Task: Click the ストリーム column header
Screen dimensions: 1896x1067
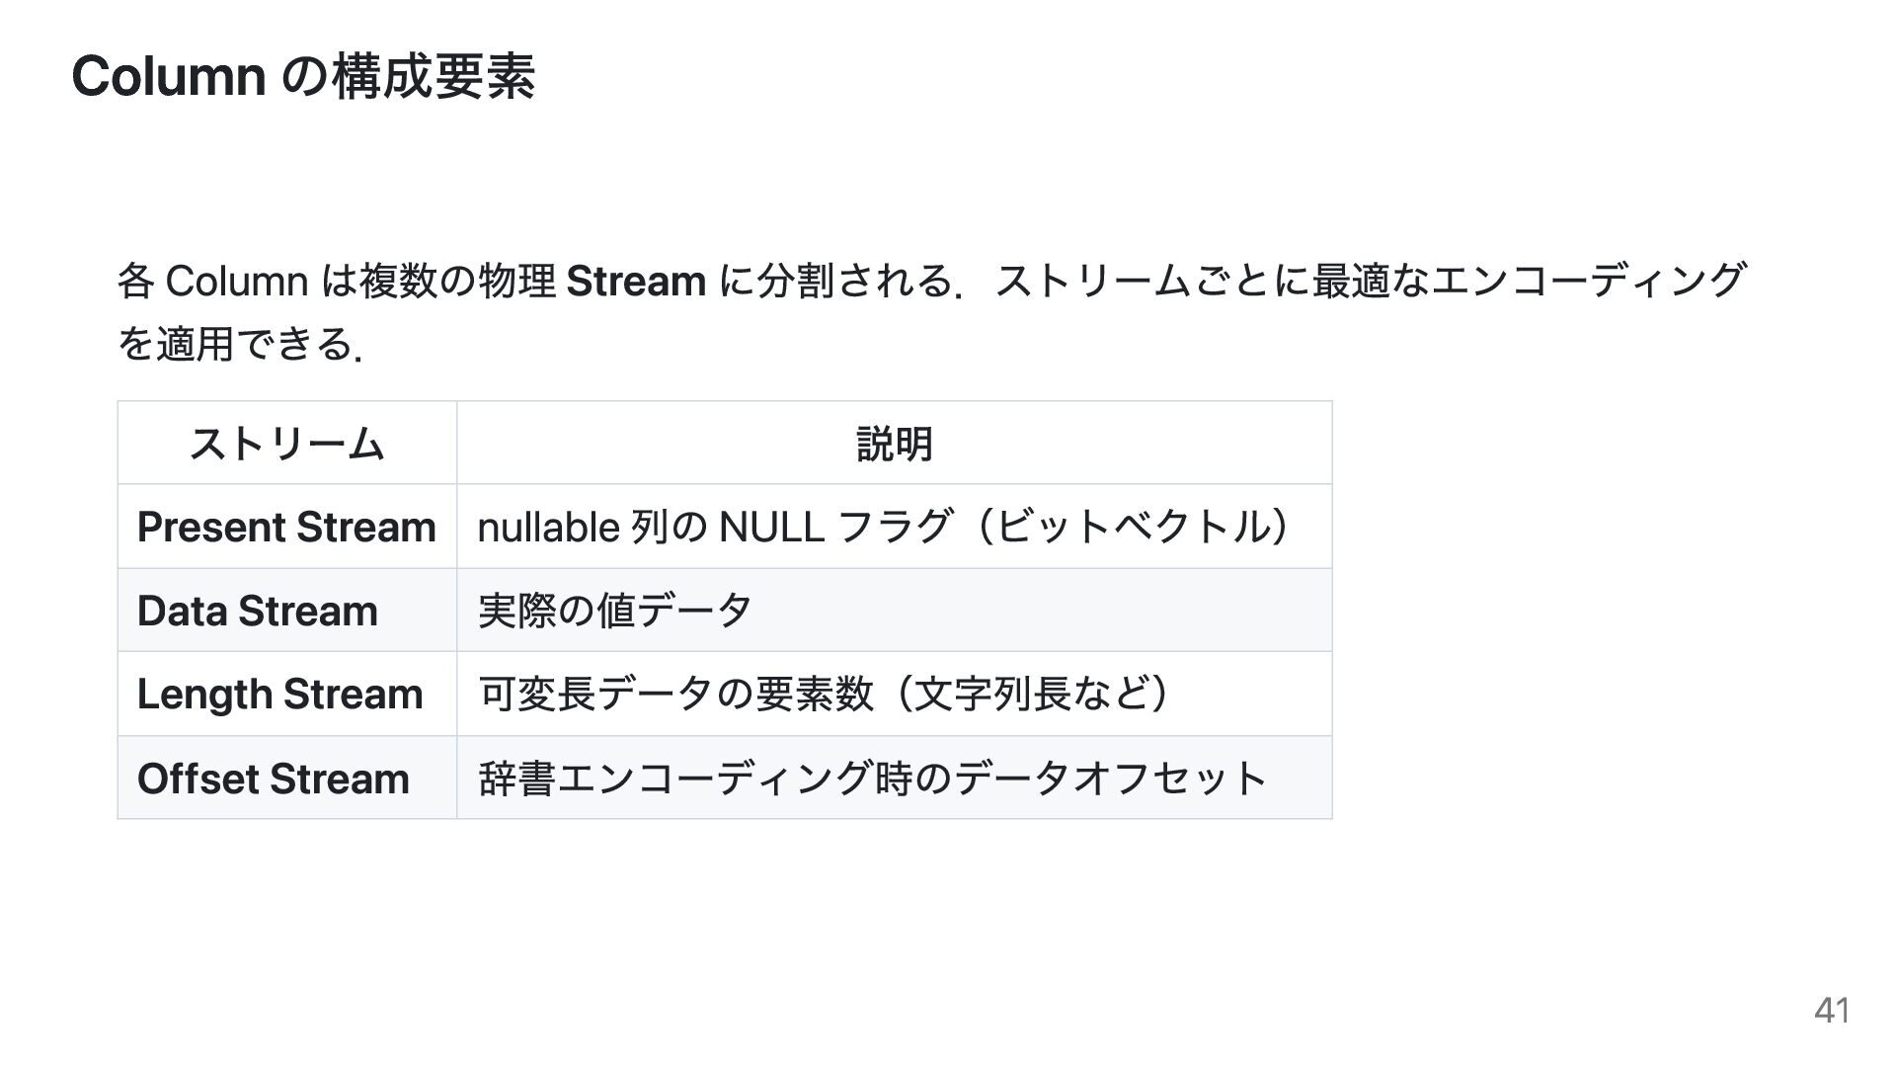Action: [287, 444]
